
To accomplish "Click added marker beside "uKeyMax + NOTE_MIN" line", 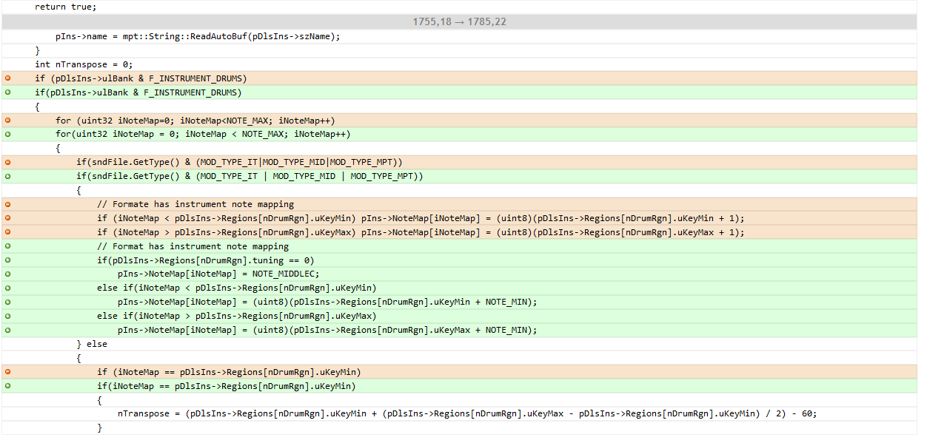I will 7,331.
